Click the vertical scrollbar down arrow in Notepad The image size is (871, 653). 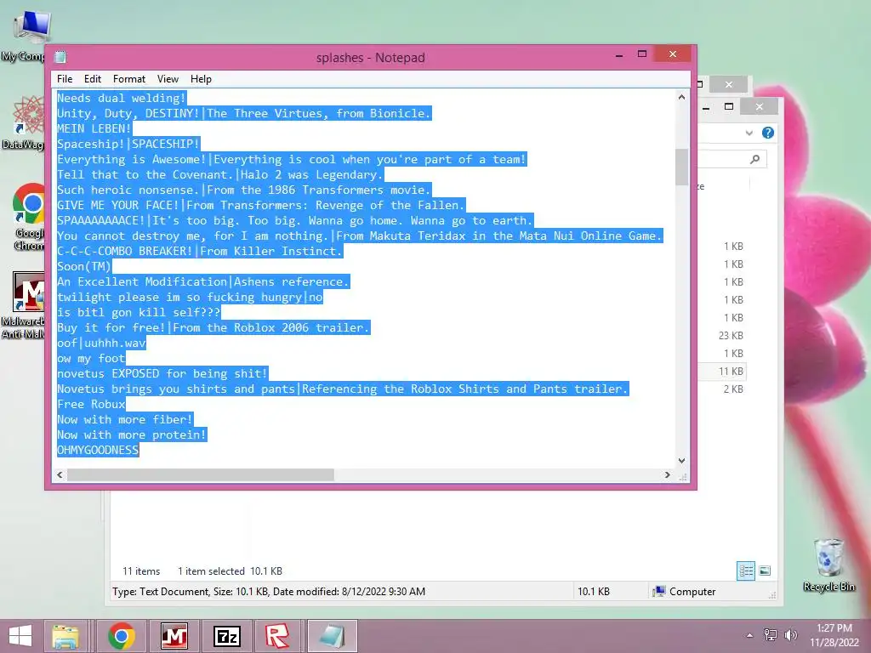tap(681, 460)
